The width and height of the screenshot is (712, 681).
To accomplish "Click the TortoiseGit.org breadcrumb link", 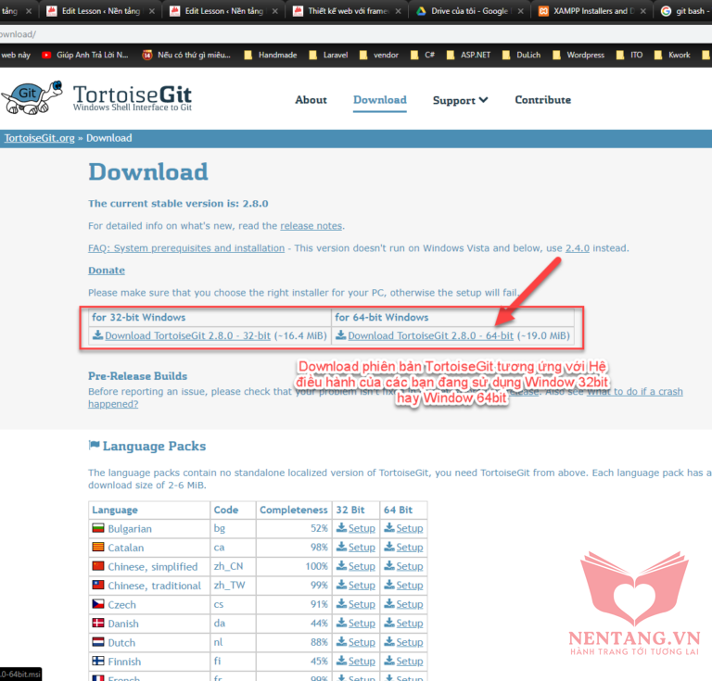I will pos(39,138).
